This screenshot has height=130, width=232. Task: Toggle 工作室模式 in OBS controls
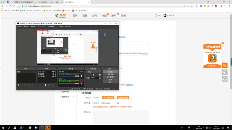point(110,77)
